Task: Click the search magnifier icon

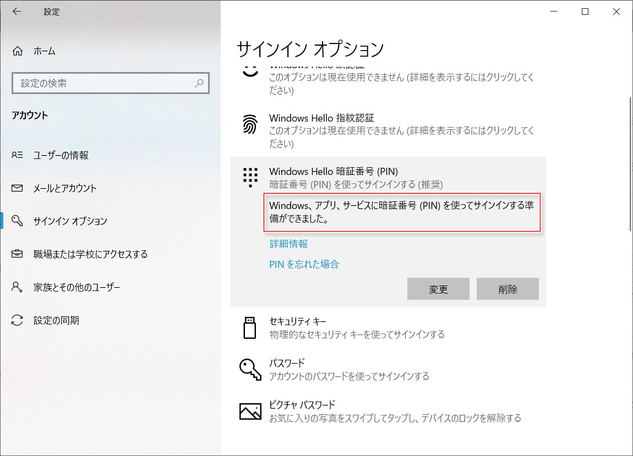Action: (199, 83)
